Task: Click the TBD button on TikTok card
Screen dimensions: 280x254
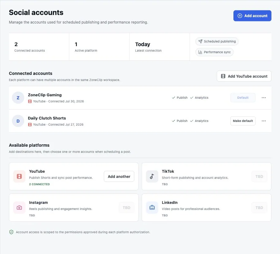Action: click(x=259, y=176)
